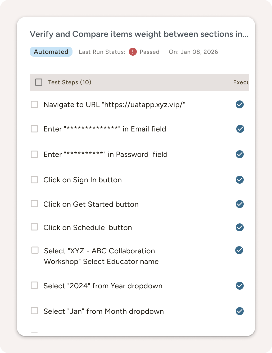
Task: Check the box for Select Jan from Month step
Action: tap(34, 311)
